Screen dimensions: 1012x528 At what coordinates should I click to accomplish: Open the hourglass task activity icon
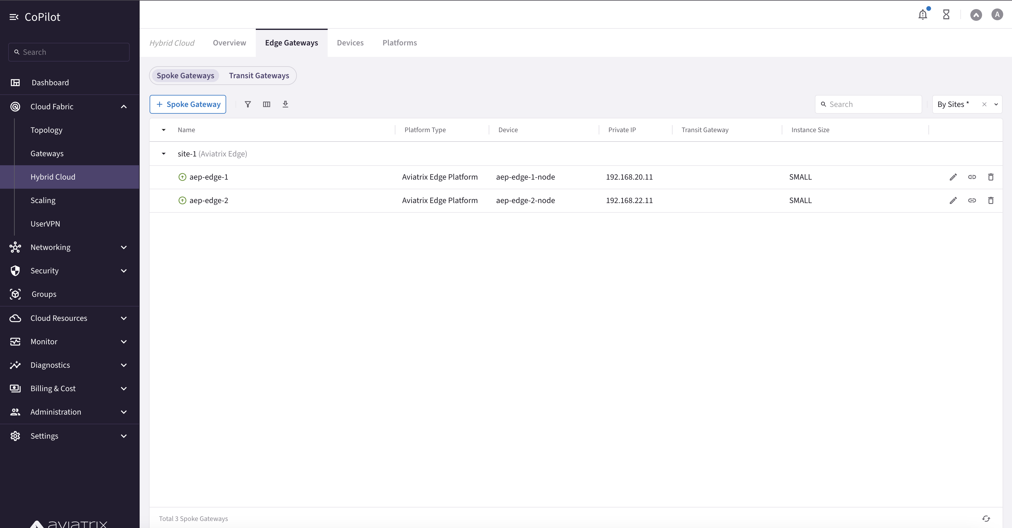point(946,15)
